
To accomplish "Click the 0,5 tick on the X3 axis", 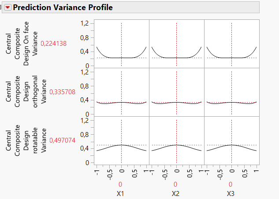I will click(245, 173).
